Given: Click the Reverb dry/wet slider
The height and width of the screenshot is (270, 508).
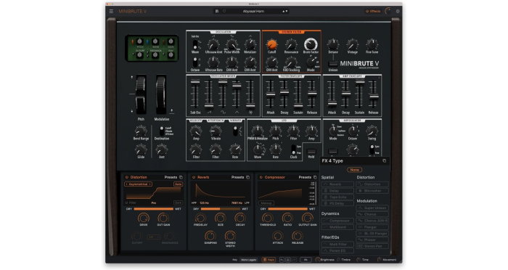Looking at the screenshot, I should pos(221,209).
